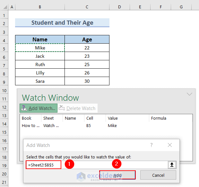Click the Cell column header in Watch Window
The height and width of the screenshot is (187, 199).
tap(95, 118)
